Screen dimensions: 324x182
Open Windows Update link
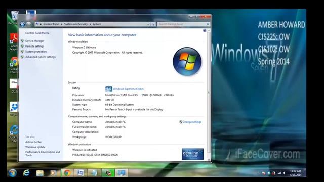pyautogui.click(x=35, y=147)
